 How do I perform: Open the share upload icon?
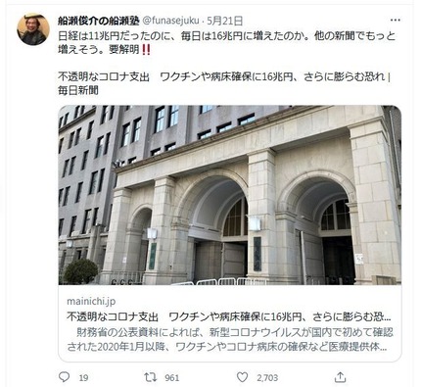(x=340, y=377)
